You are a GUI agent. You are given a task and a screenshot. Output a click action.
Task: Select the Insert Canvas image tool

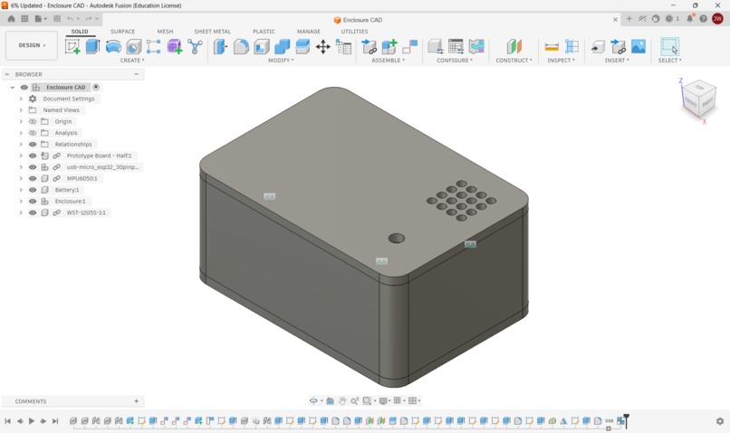(639, 47)
